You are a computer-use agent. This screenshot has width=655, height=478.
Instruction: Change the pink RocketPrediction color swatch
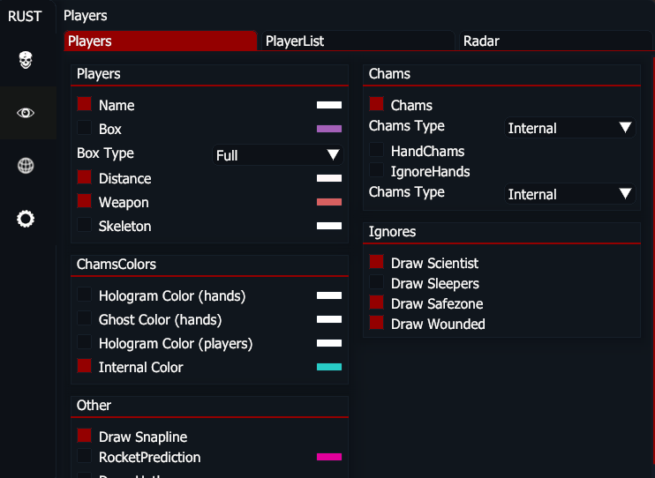click(329, 457)
